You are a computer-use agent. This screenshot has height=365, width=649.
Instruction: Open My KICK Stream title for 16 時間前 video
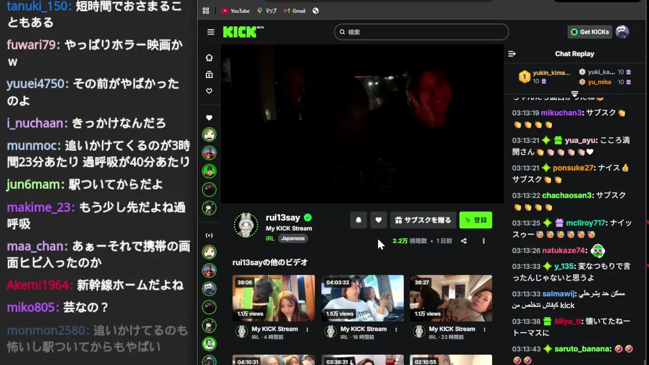tap(364, 329)
